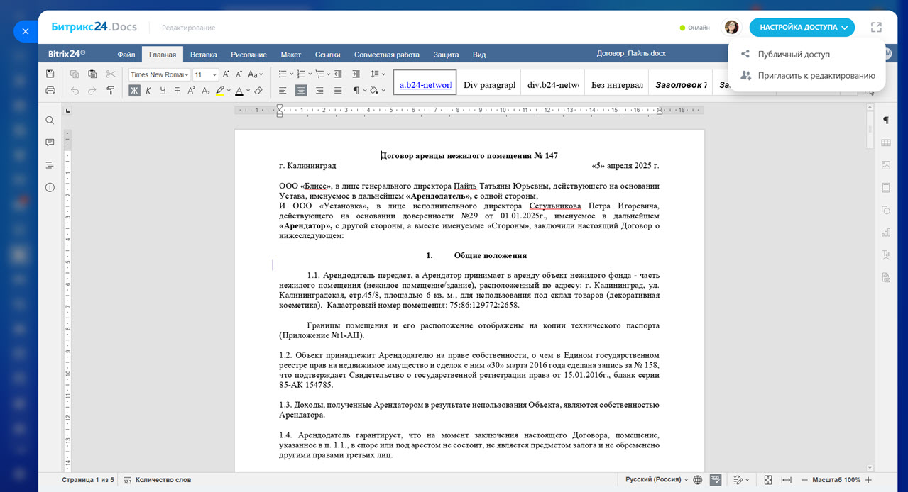Activate the copy style paintbrush tool
Image resolution: width=908 pixels, height=492 pixels.
[x=111, y=90]
